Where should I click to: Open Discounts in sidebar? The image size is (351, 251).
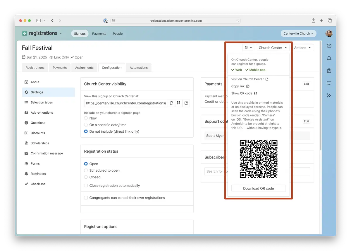(x=49, y=133)
